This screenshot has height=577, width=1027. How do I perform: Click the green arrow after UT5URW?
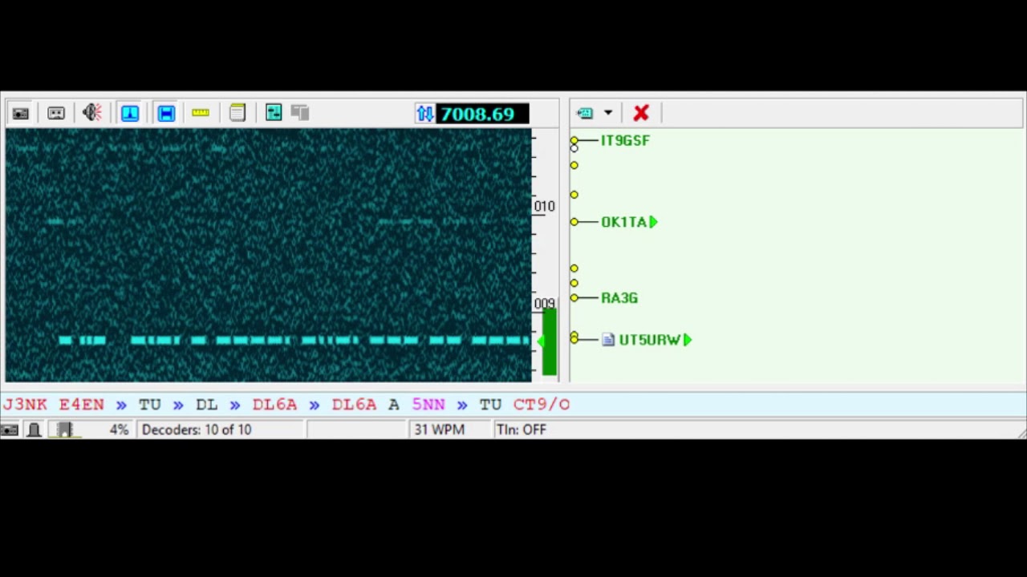click(688, 340)
